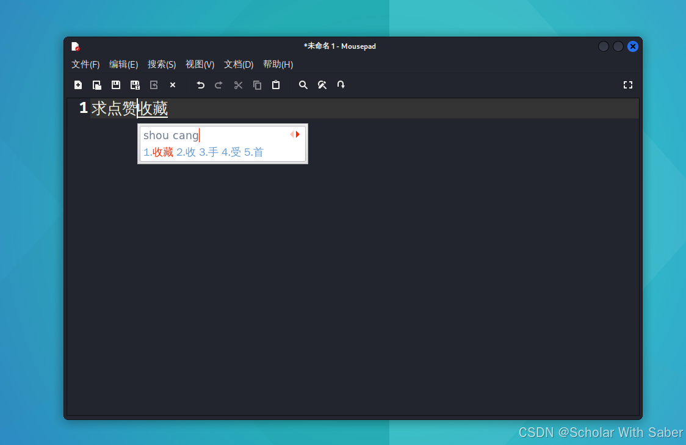This screenshot has height=445, width=686.
Task: Close the Mousepad window
Action: (x=633, y=46)
